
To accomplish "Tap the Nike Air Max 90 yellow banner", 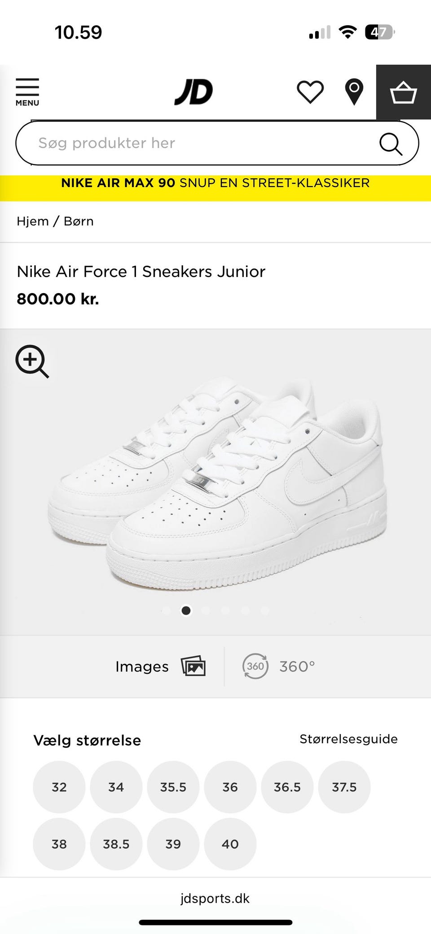I will [215, 183].
